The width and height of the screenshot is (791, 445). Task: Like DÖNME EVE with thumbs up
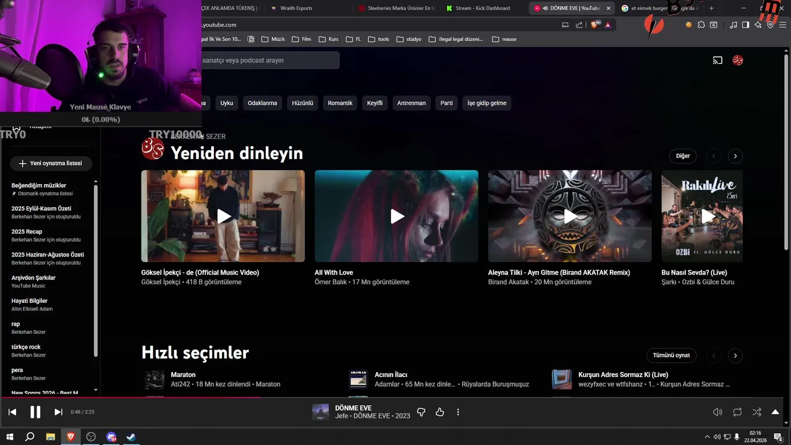pyautogui.click(x=440, y=412)
